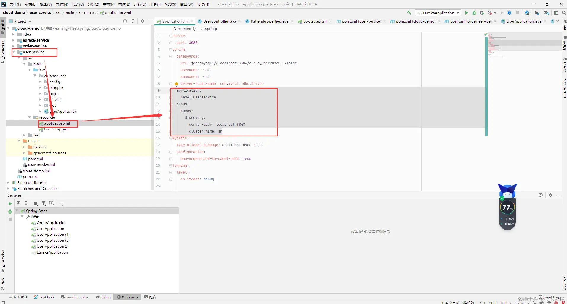Screen dimensions: 567x304
Task: Change the UTF-8 file encoding in status bar
Action: (506, 303)
